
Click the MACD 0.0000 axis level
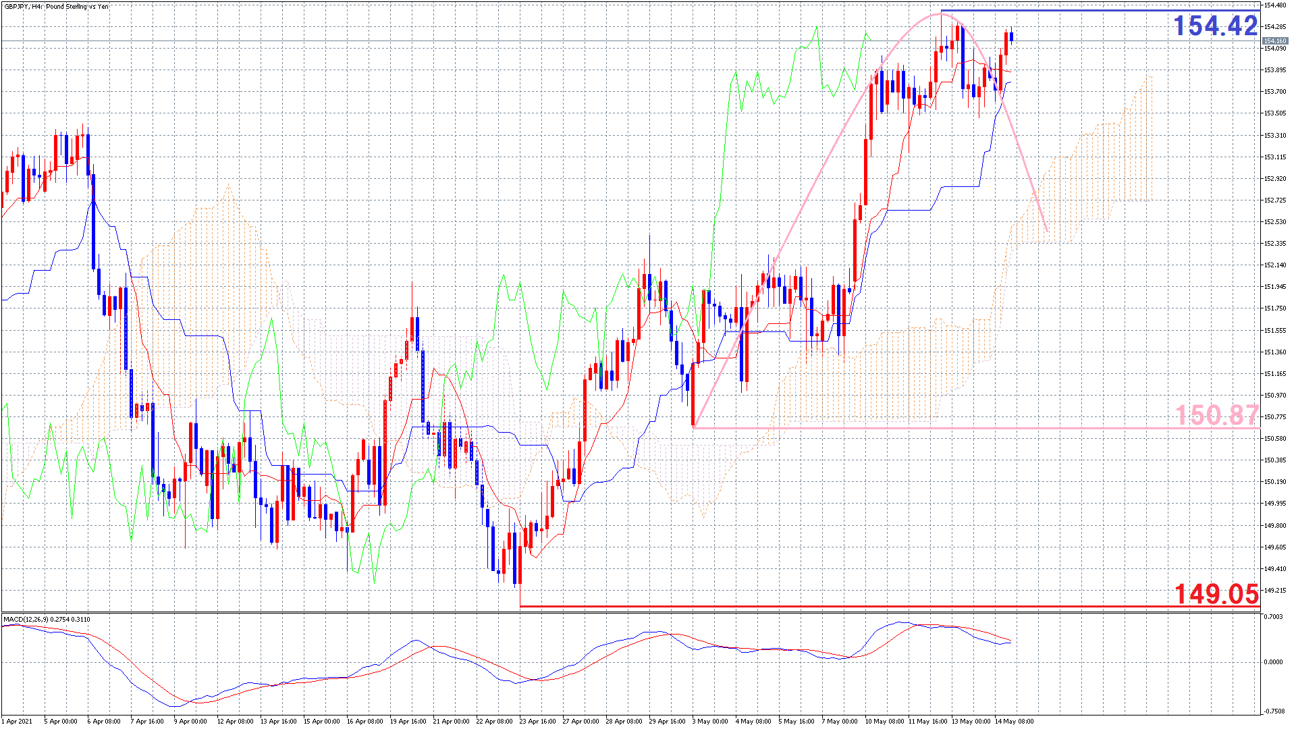click(1273, 662)
